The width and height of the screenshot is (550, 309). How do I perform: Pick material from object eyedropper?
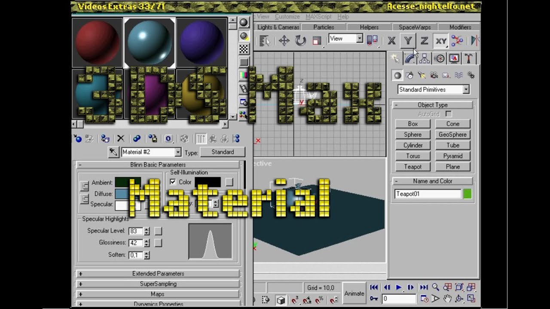tap(113, 152)
